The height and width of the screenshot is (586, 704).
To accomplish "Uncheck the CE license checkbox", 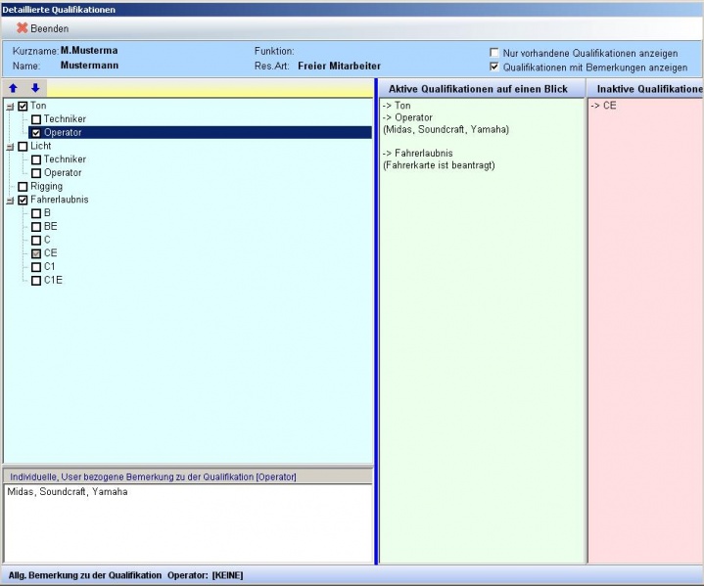I will point(36,253).
